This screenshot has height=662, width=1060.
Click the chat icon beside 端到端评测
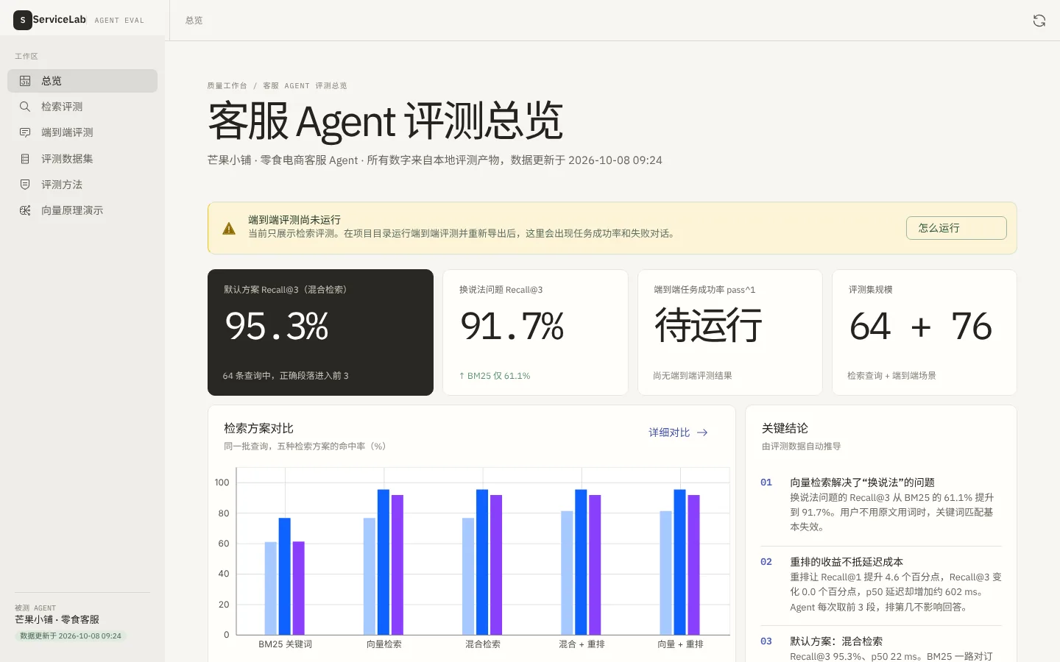point(25,132)
